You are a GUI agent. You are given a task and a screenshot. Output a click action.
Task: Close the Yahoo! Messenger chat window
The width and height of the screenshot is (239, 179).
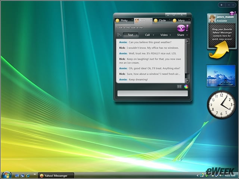[x=181, y=15]
